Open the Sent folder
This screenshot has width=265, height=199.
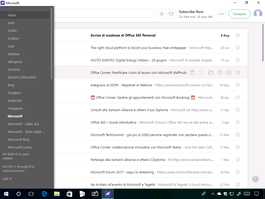pyautogui.click(x=25, y=23)
